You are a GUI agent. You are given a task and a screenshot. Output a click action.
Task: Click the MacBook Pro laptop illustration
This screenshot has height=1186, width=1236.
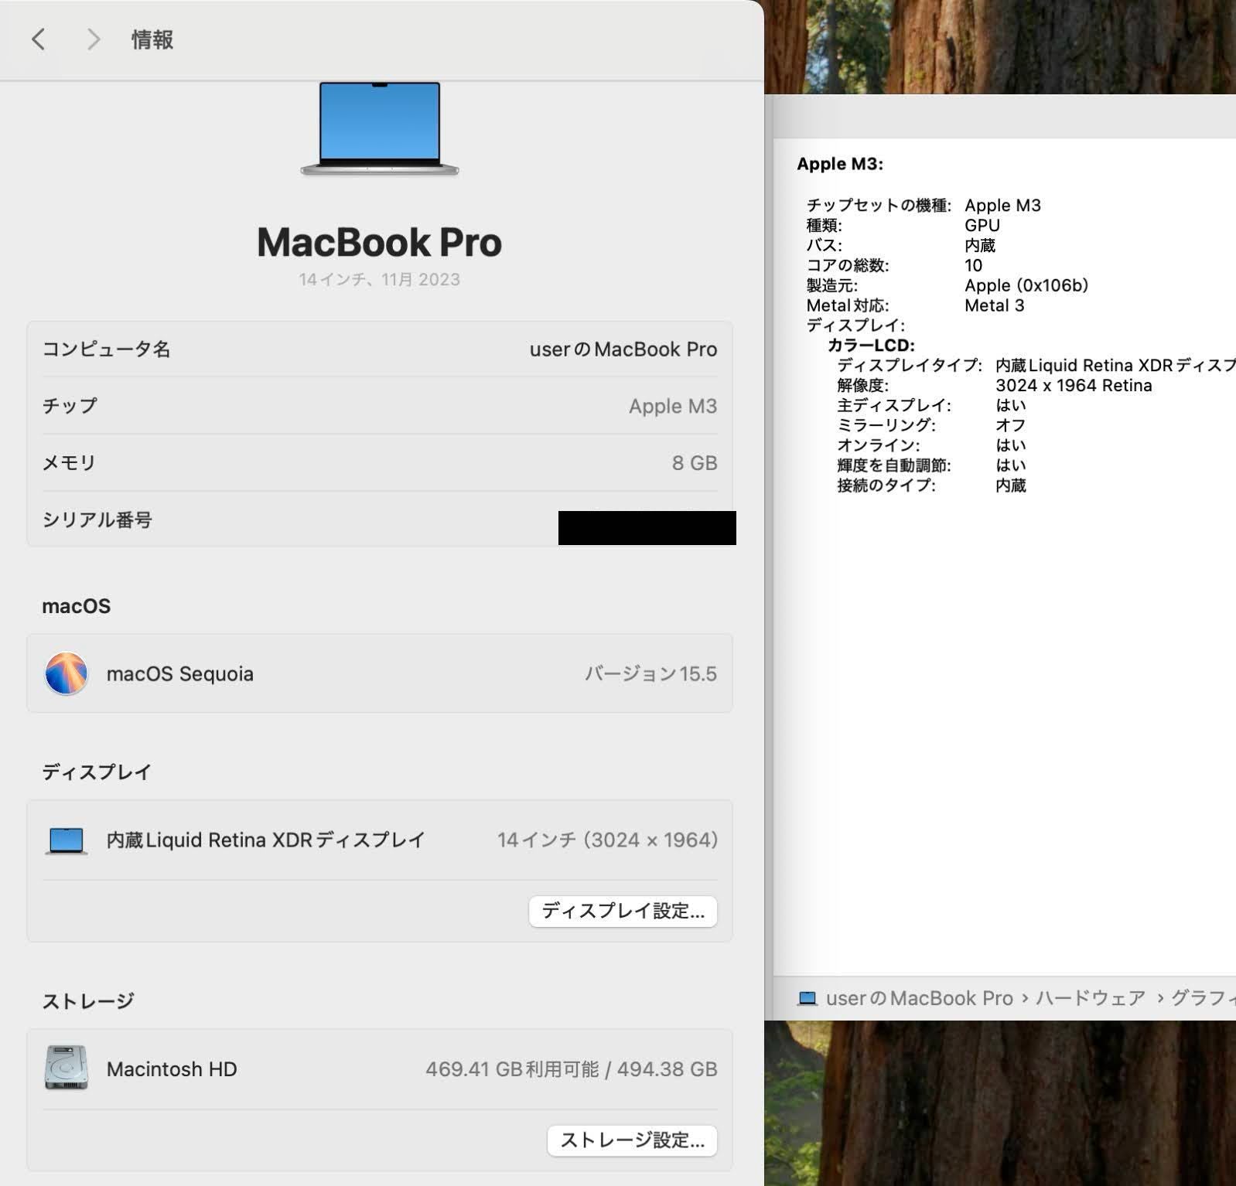pos(380,128)
